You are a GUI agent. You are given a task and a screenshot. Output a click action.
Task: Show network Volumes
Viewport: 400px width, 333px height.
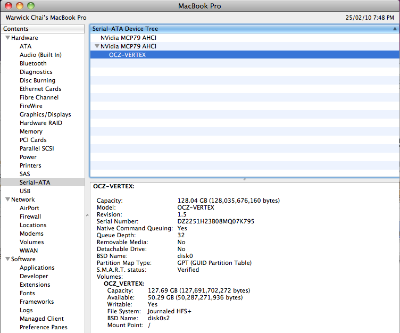click(32, 242)
